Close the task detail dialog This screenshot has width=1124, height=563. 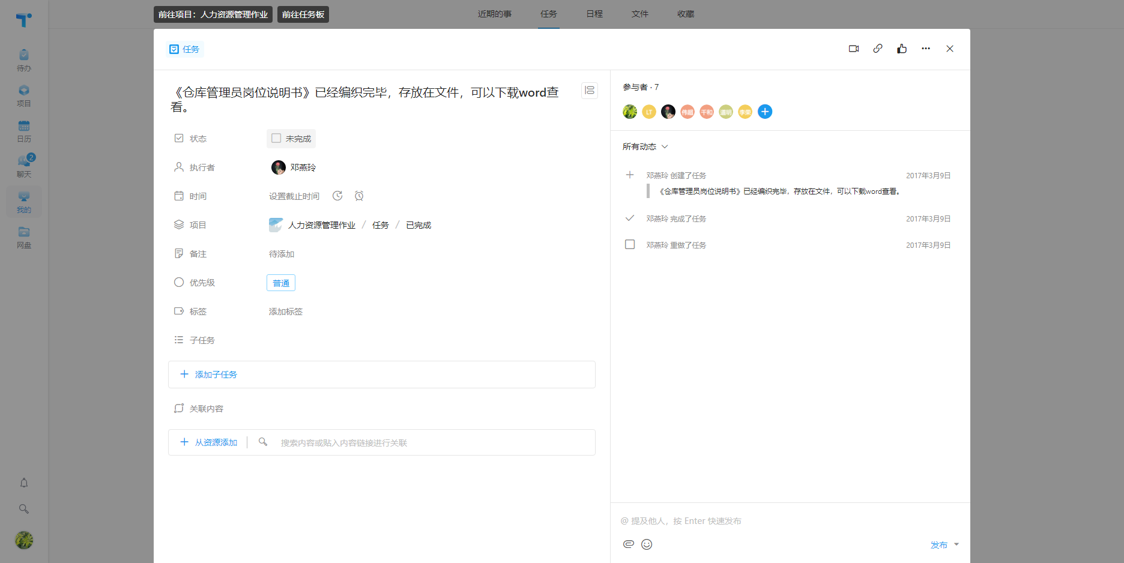point(950,49)
